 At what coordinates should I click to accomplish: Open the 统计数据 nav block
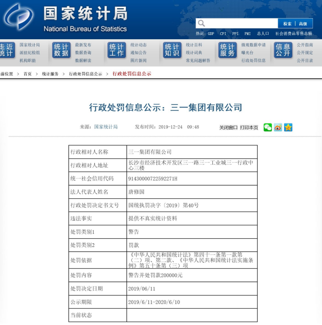[61, 50]
